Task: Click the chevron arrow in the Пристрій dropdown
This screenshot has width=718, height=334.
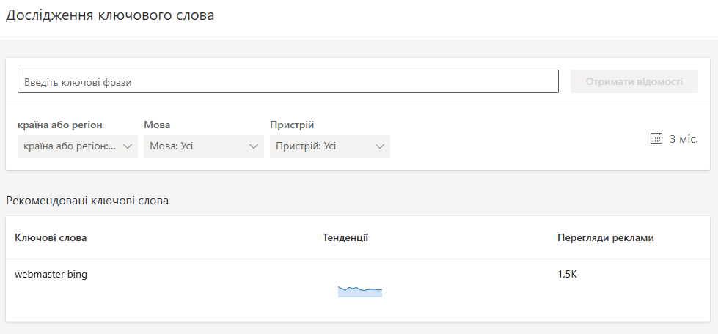Action: 380,146
